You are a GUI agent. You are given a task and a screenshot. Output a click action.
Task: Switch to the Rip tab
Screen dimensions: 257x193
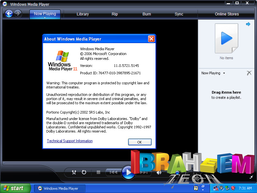(x=115, y=14)
